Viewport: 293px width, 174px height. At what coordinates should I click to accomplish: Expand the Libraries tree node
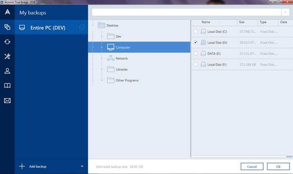102,69
